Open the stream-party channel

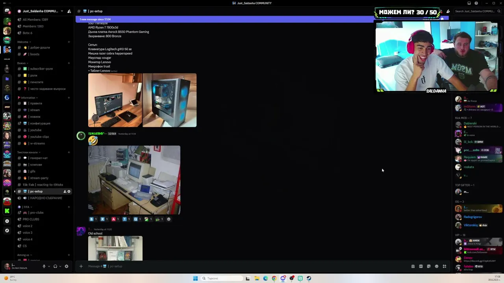pyautogui.click(x=43, y=178)
